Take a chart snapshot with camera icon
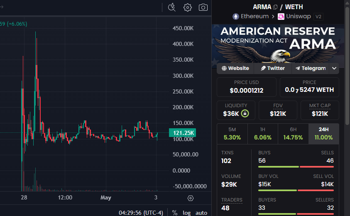The width and height of the screenshot is (350, 216). tap(203, 7)
